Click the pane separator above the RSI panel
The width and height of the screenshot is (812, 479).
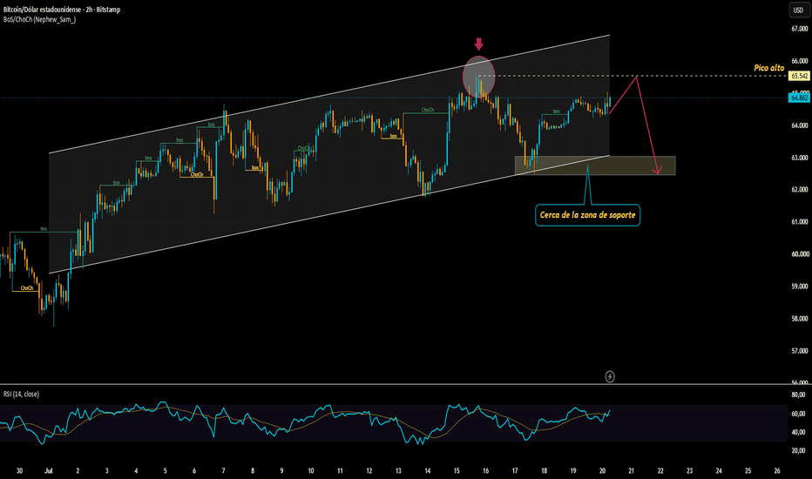[406, 384]
